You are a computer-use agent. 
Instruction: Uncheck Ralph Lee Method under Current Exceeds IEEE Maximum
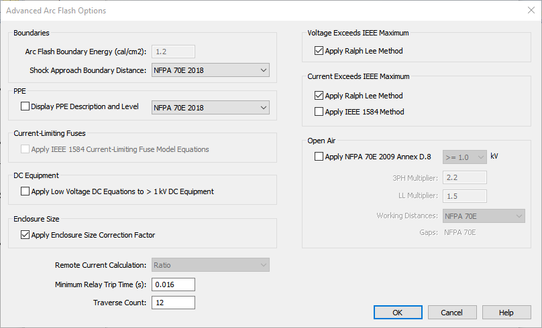click(x=319, y=96)
